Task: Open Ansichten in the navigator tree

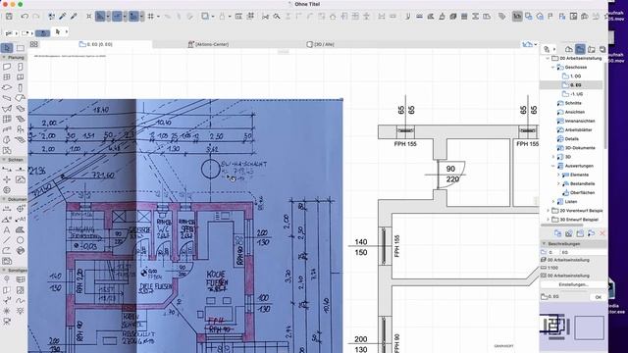Action: 575,112
